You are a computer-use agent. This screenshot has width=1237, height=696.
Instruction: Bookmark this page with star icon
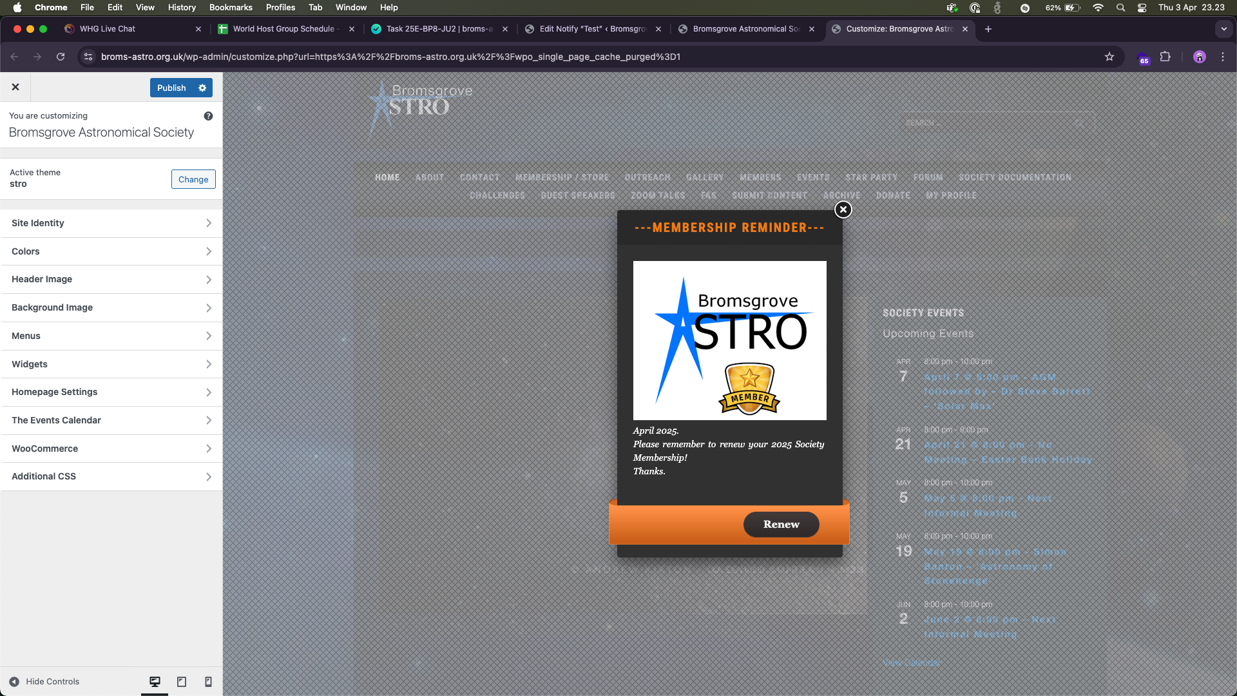tap(1109, 57)
